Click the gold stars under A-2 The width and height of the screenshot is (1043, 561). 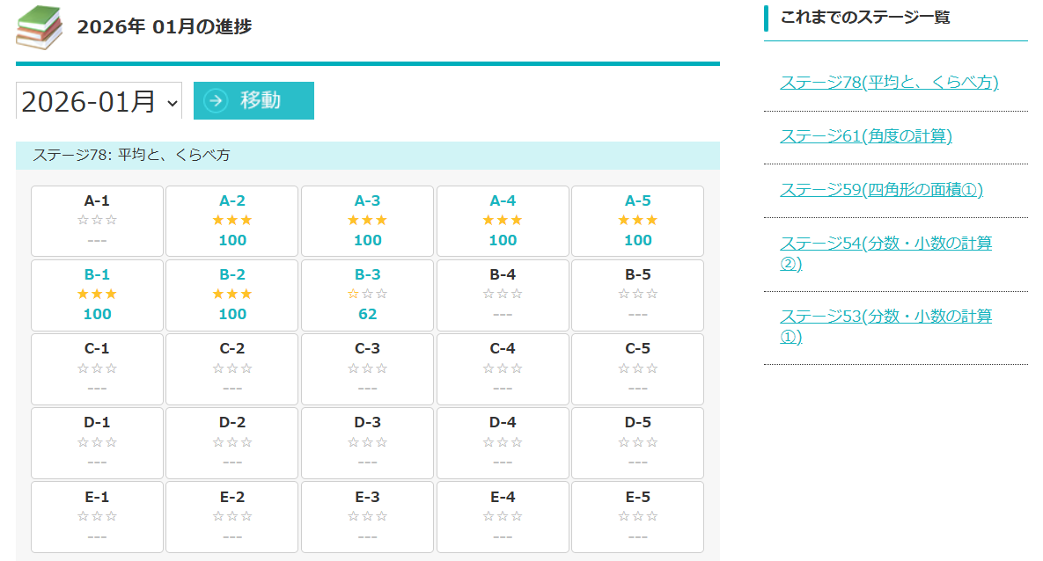pos(232,220)
